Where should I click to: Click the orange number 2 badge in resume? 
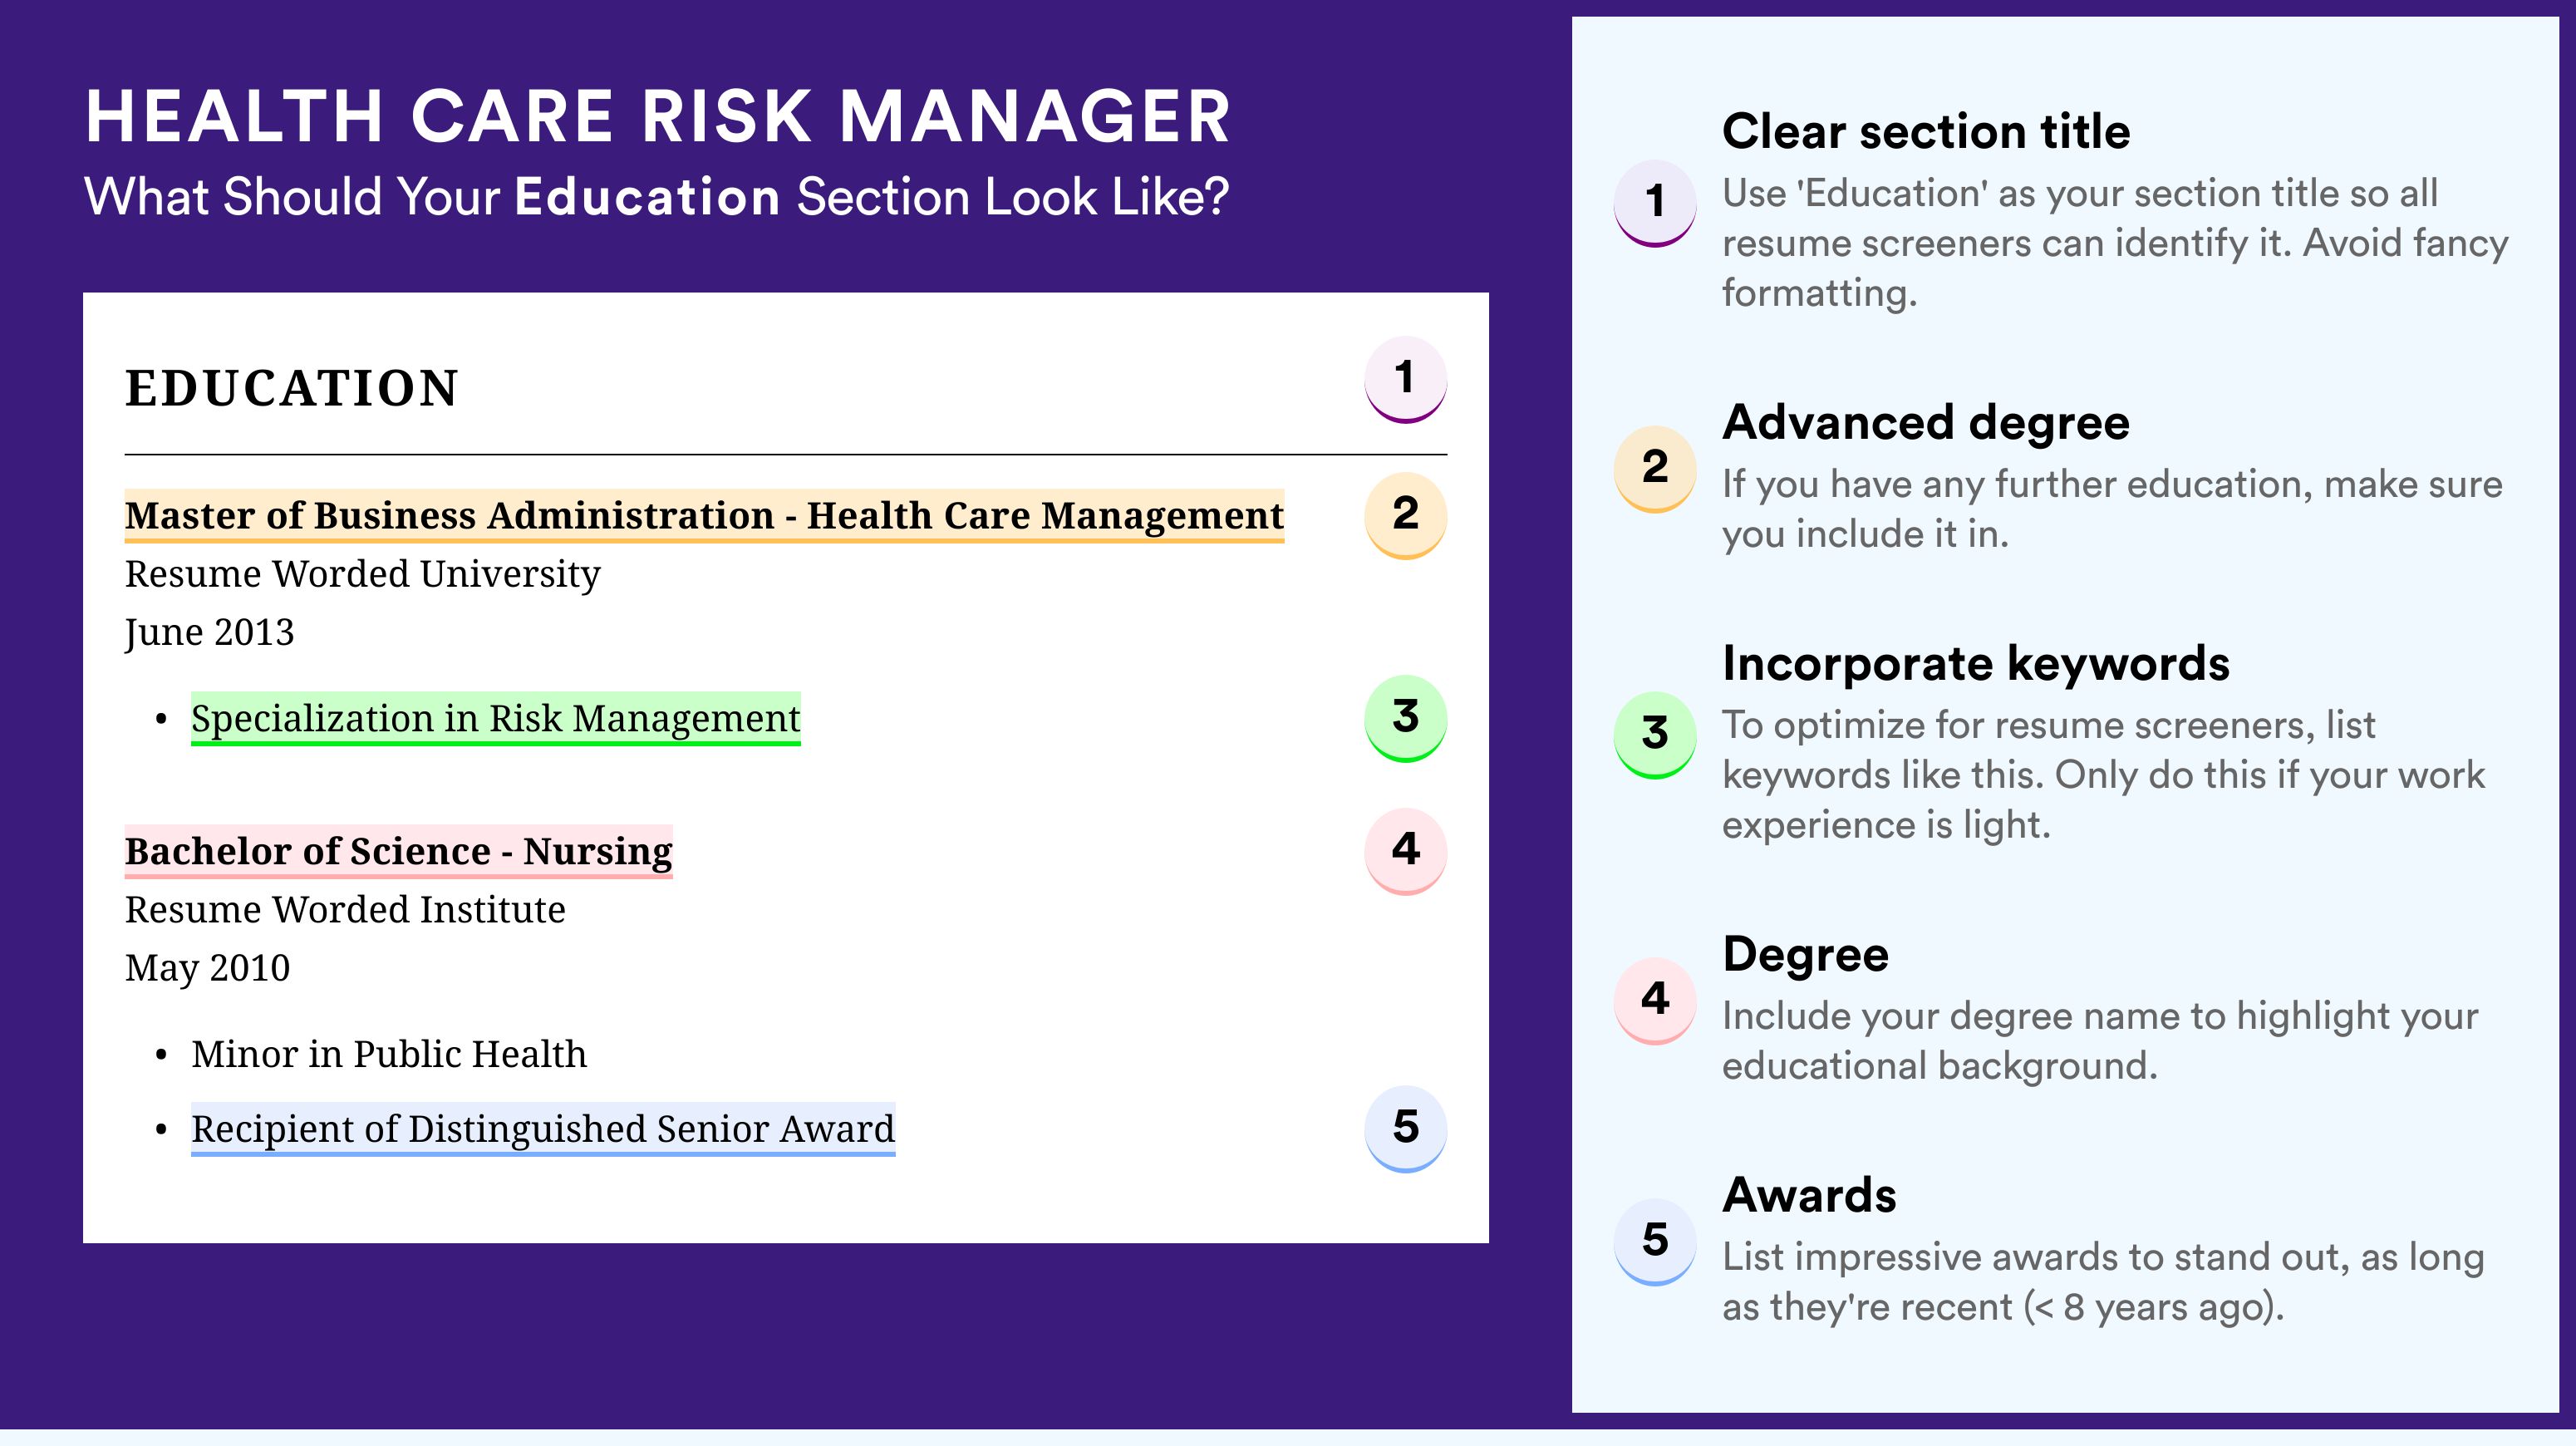[1405, 514]
